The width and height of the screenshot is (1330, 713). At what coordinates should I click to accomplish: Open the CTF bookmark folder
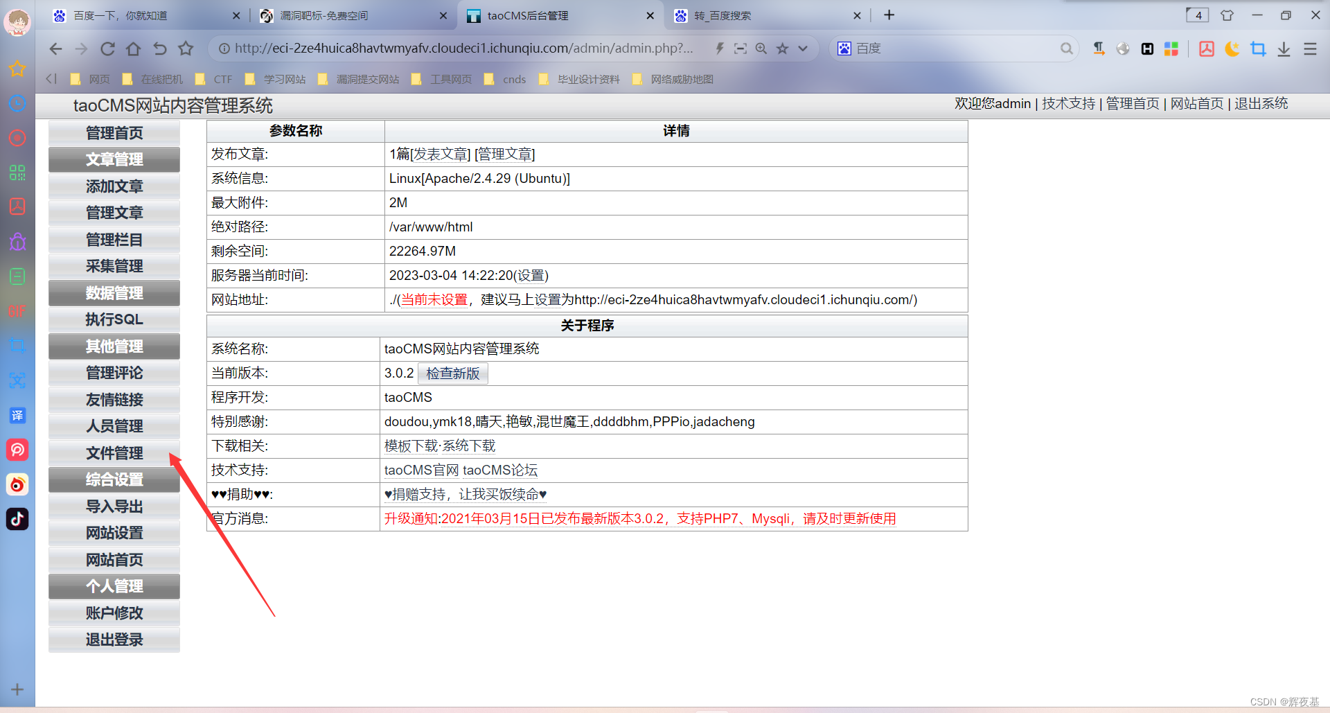pyautogui.click(x=214, y=79)
